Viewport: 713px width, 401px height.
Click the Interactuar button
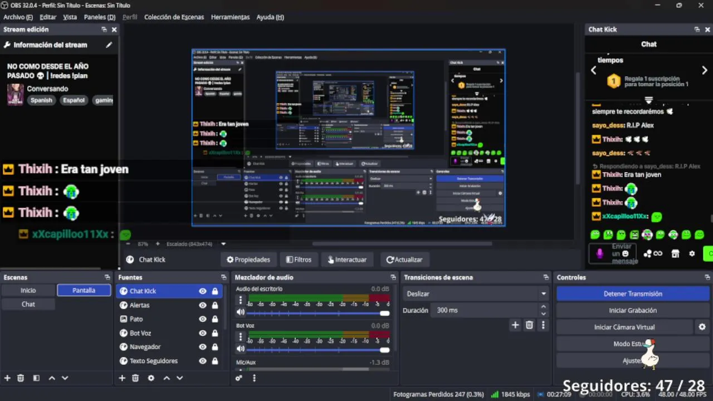347,260
